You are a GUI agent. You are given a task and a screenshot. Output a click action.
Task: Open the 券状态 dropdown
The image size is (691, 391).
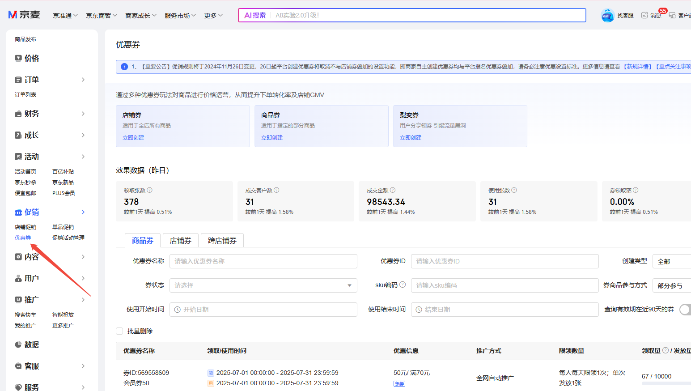[x=263, y=285]
